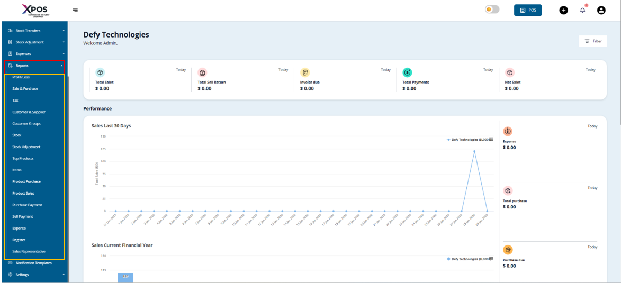Click the hamburger menu icon beside the logo

click(75, 10)
